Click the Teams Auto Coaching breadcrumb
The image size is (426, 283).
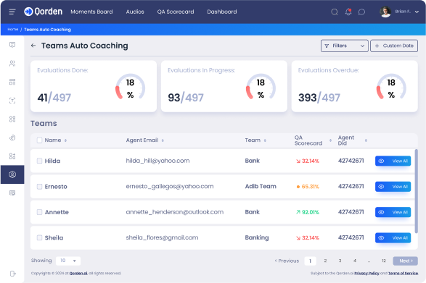48,29
